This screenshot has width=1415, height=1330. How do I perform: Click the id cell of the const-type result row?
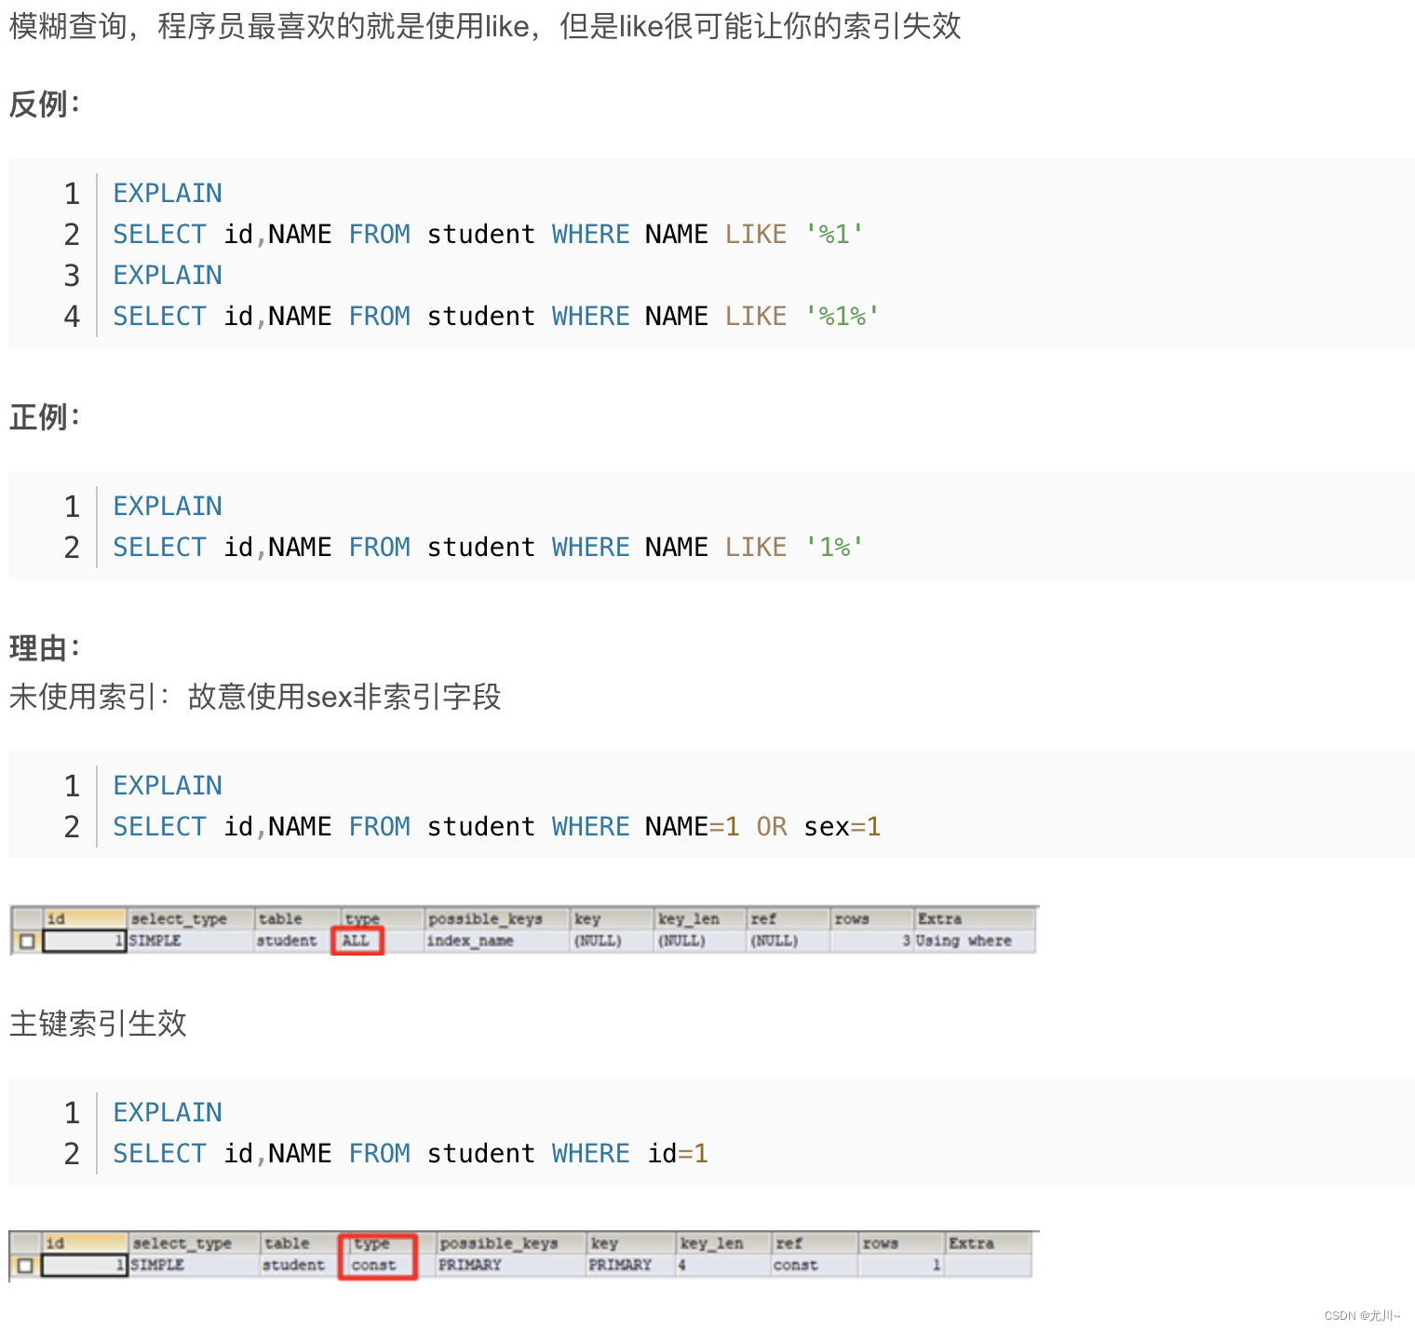(x=84, y=1265)
